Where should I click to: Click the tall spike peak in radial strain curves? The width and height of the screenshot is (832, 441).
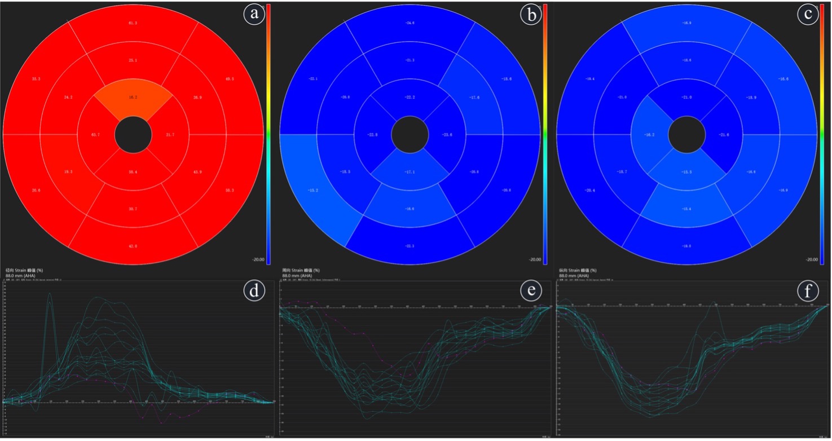tap(50, 294)
